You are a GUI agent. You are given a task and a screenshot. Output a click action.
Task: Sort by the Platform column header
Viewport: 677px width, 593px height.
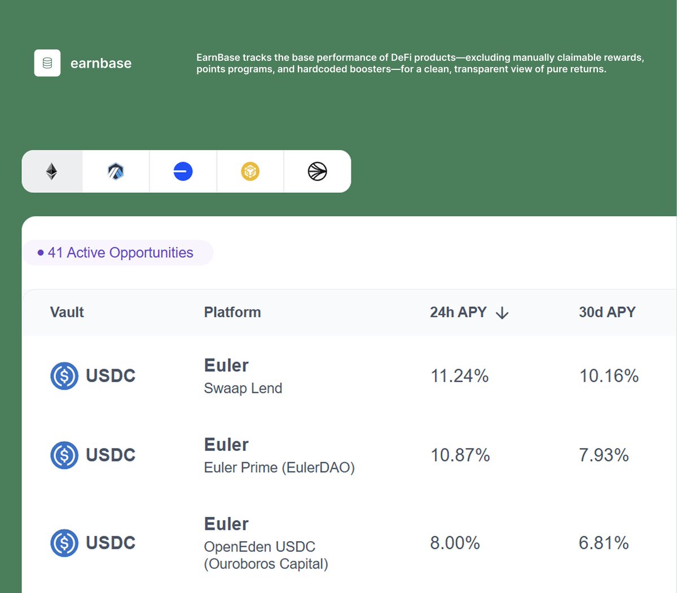tap(232, 312)
